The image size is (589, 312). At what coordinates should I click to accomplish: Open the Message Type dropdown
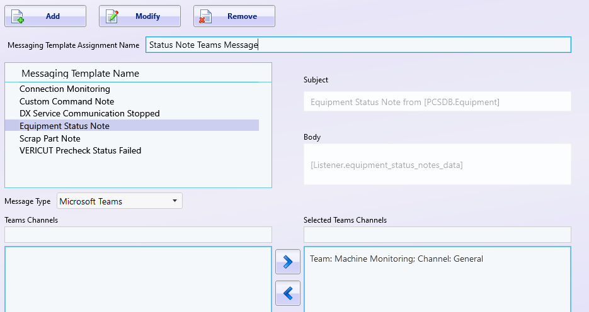pyautogui.click(x=120, y=201)
